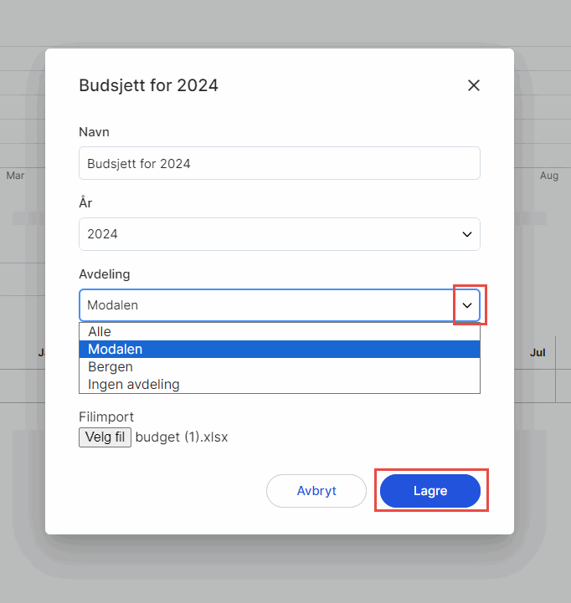The height and width of the screenshot is (603, 571).
Task: Click the 'Navn' field label
Action: [94, 132]
